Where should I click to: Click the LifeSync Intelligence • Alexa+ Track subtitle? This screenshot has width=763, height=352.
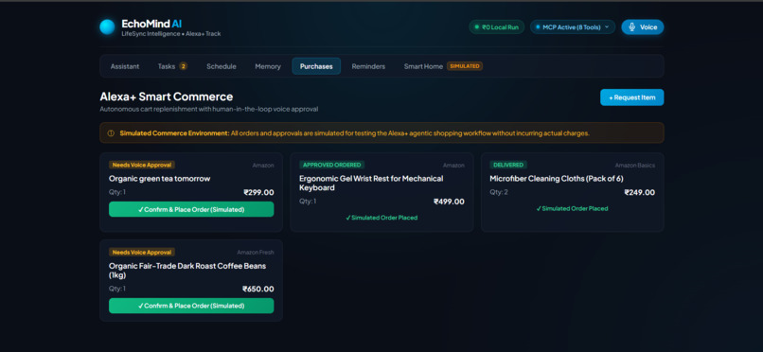tap(171, 34)
